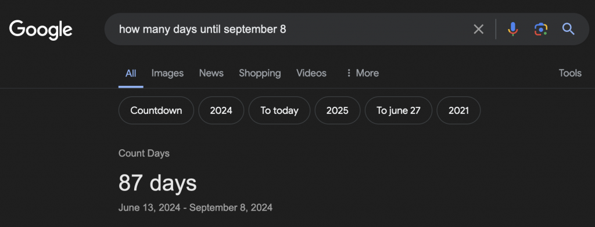The image size is (595, 227).
Task: Select the All results tab
Action: [x=131, y=73]
